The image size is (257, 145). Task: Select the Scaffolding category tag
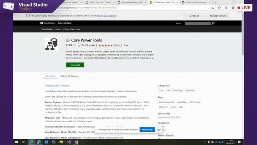(x=190, y=91)
